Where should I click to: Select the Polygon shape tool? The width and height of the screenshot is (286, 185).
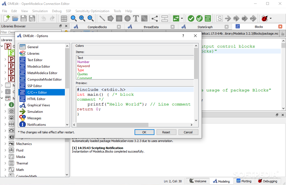pos(110,18)
